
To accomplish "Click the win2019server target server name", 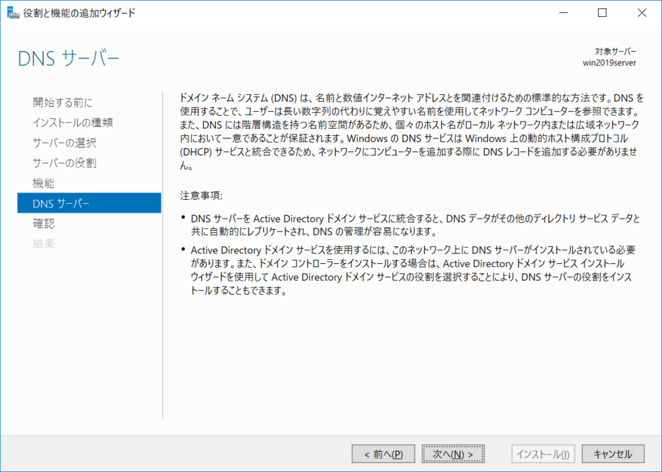I will point(609,63).
